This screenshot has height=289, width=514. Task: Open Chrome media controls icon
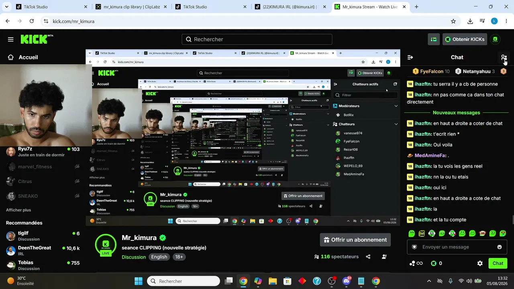point(482,21)
